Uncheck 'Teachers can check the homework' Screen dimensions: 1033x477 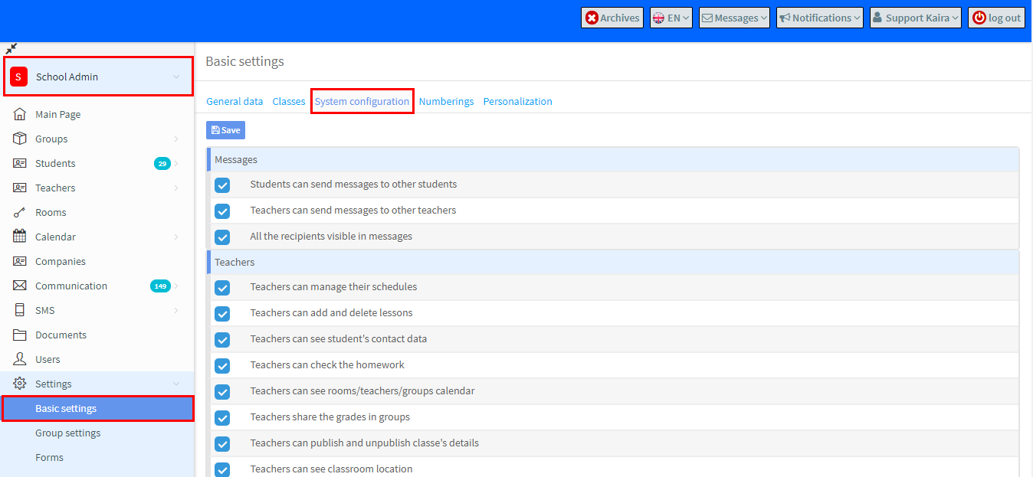click(222, 365)
